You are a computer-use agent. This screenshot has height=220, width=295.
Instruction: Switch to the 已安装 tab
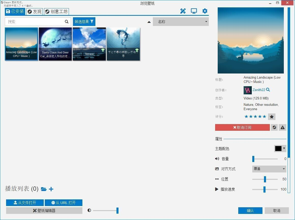click(x=15, y=11)
